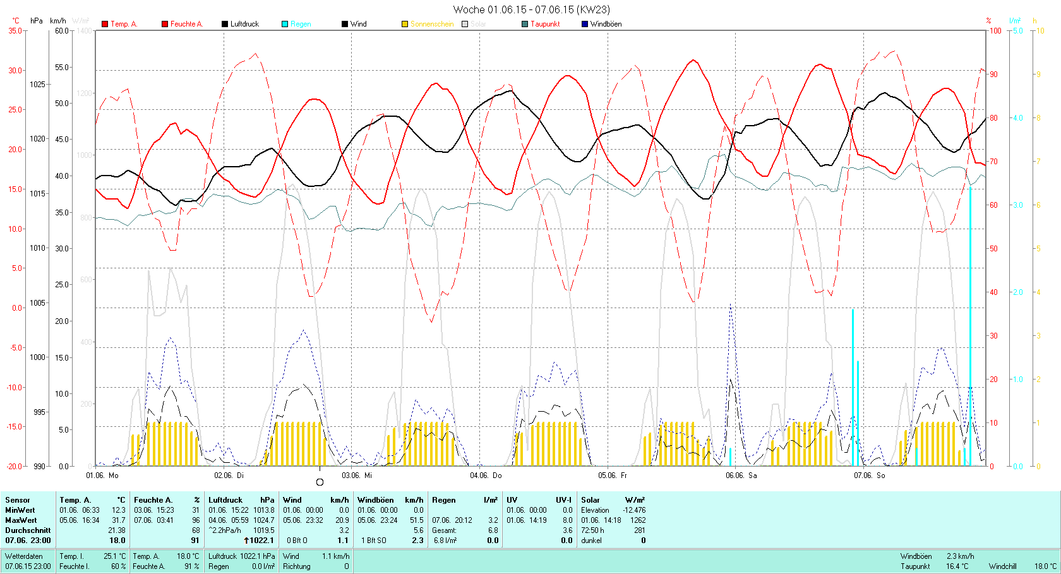The width and height of the screenshot is (1061, 574).
Task: Click the red Temp. A. legend swatch
Action: tap(105, 24)
